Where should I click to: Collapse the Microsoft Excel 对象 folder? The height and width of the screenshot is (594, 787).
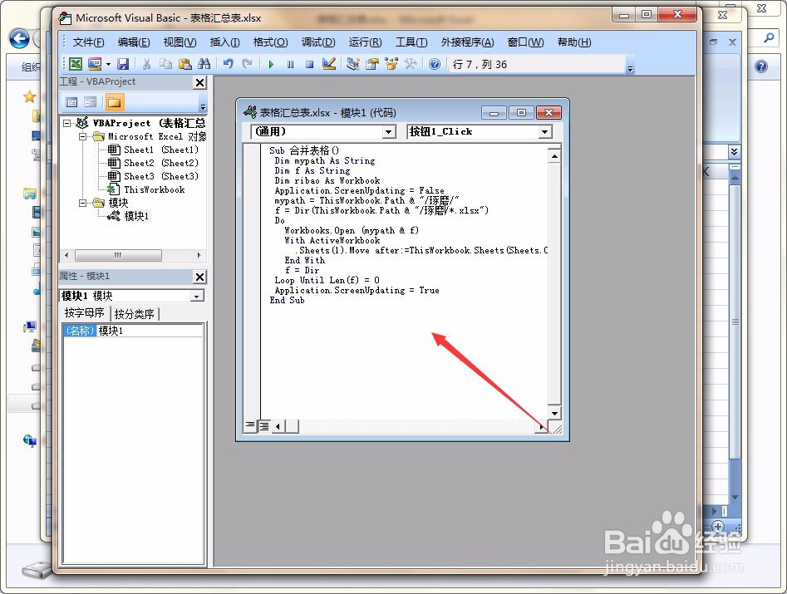(83, 136)
